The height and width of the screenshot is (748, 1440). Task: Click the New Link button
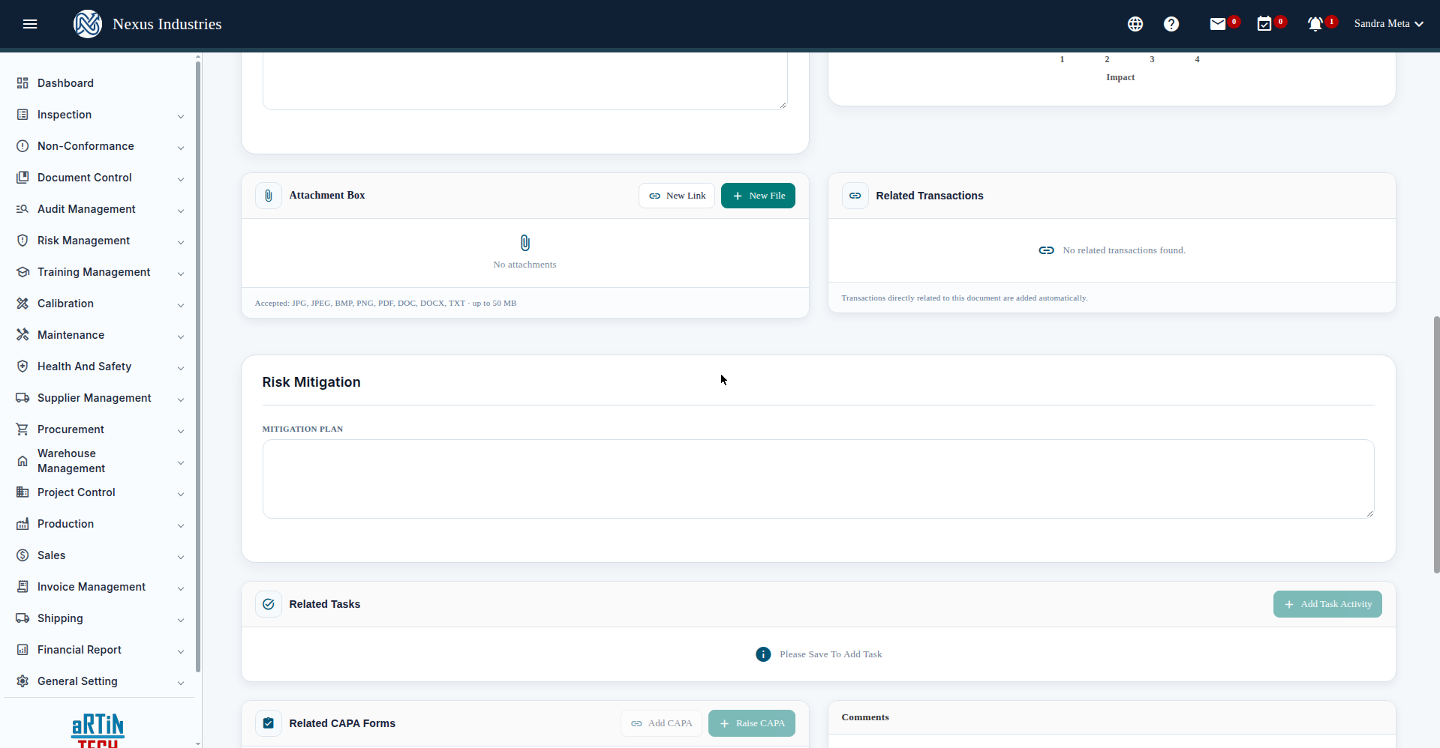coord(677,196)
